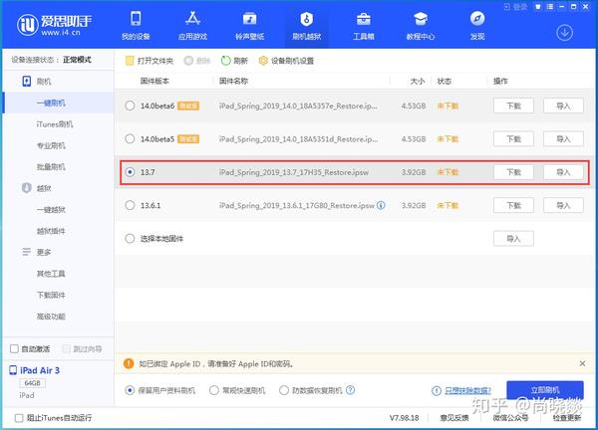Select 防数据恢复刷机 flash mode
Screen dimensions: 598x430
point(284,390)
